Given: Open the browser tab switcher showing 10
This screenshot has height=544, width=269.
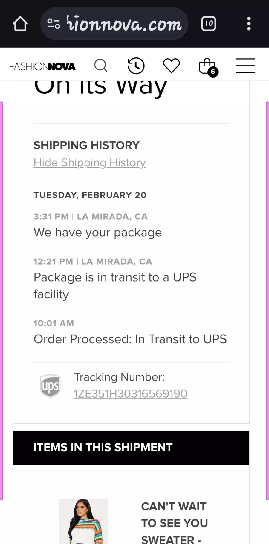Looking at the screenshot, I should pos(209,24).
